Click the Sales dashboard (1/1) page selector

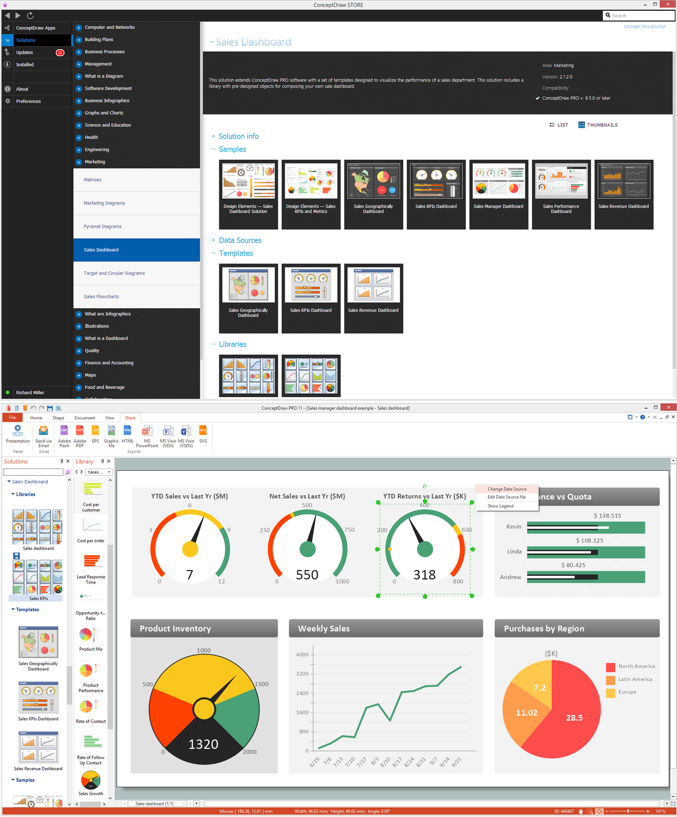click(x=157, y=803)
